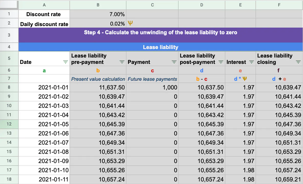Open filter dropdown for Date column
The image size is (303, 184).
point(65,62)
